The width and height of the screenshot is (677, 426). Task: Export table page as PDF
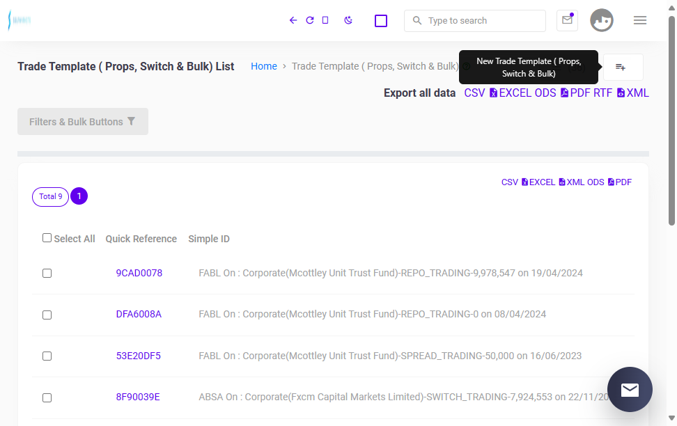pos(620,182)
